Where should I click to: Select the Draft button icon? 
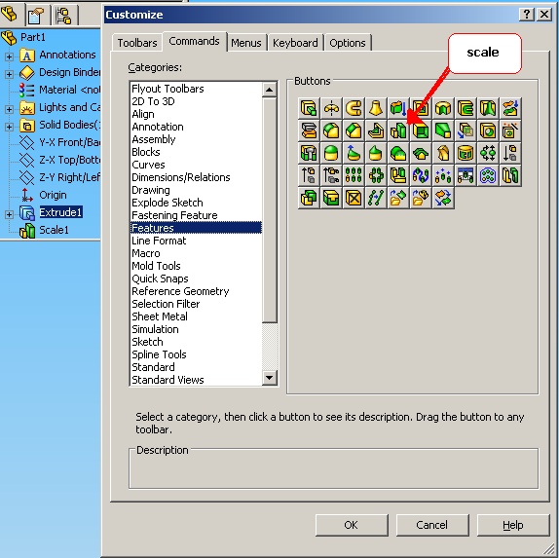443,130
